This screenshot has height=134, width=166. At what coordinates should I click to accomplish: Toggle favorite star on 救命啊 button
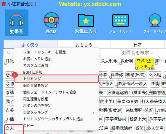pos(121,64)
